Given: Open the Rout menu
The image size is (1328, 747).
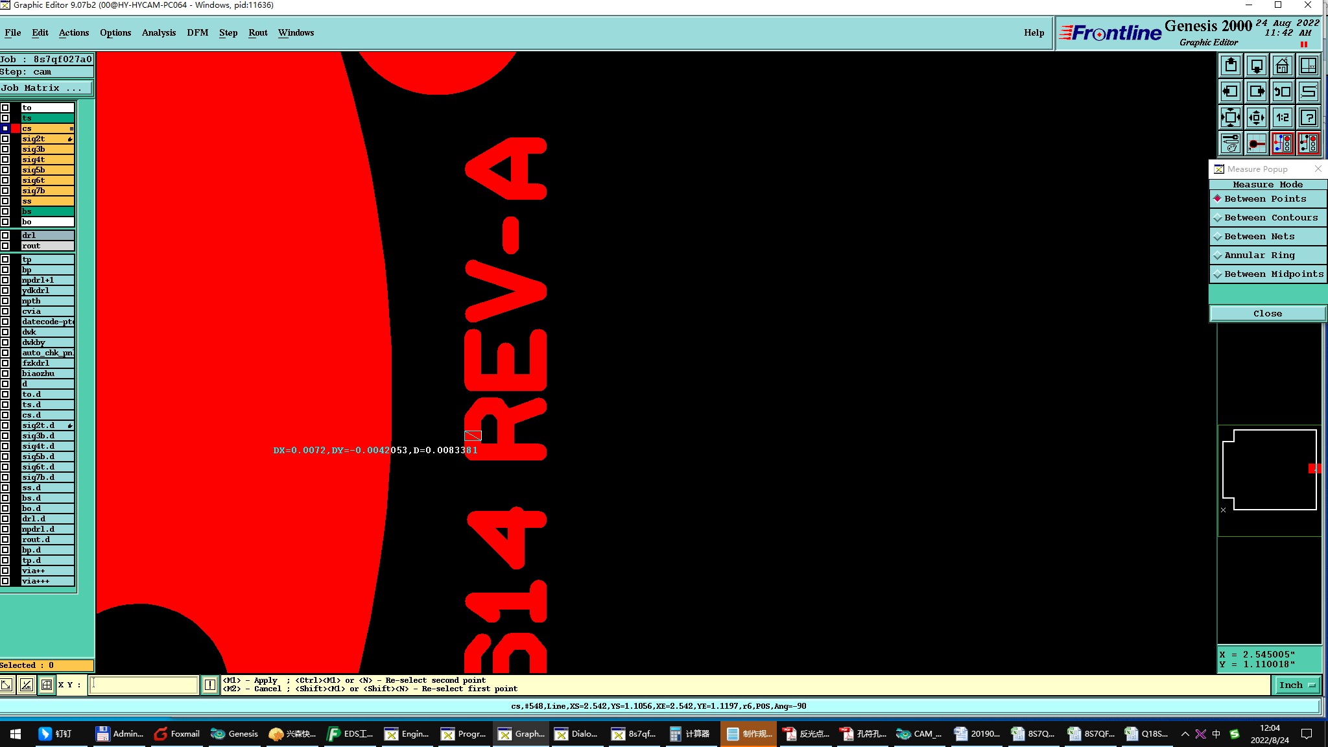Looking at the screenshot, I should click(258, 33).
